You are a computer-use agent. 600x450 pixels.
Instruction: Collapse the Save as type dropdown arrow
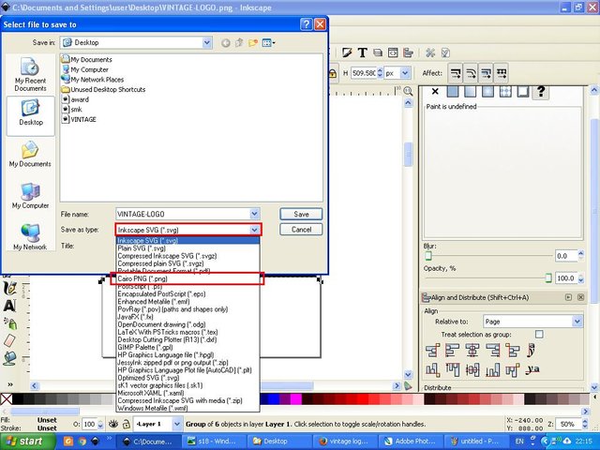(254, 230)
